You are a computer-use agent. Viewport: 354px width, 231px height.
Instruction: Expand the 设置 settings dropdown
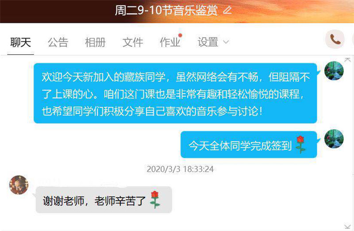tap(213, 42)
